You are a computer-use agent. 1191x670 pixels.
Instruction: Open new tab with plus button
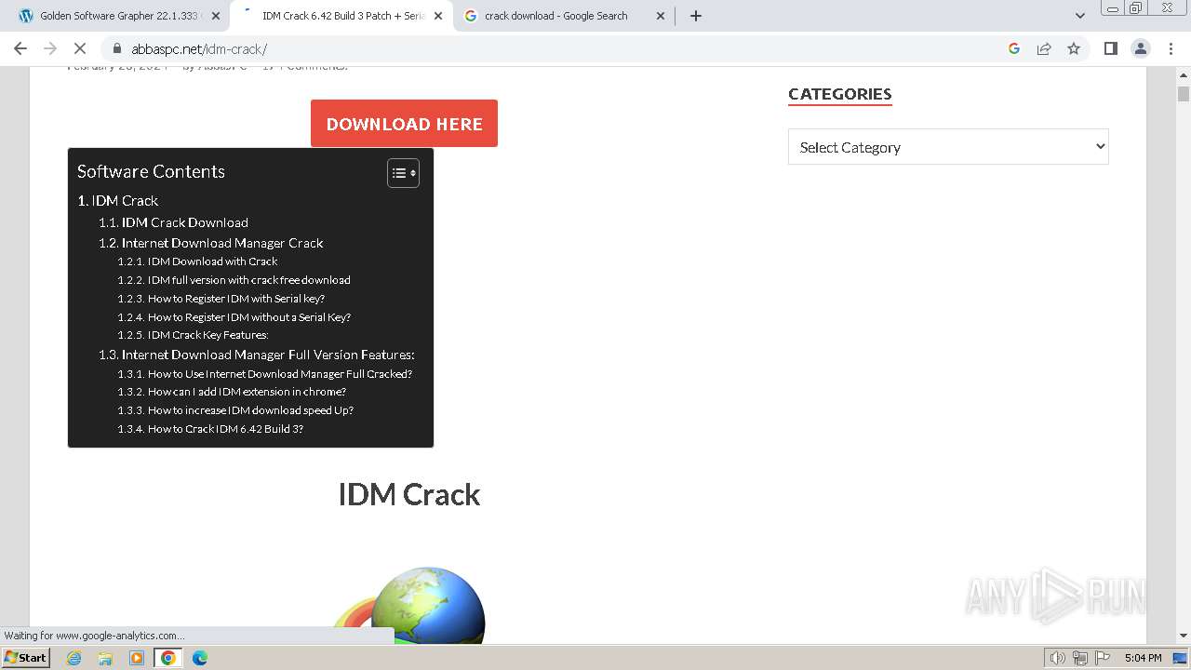(695, 16)
